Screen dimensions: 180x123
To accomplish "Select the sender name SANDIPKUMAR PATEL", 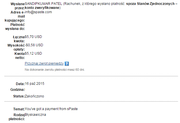I will click(x=43, y=4).
